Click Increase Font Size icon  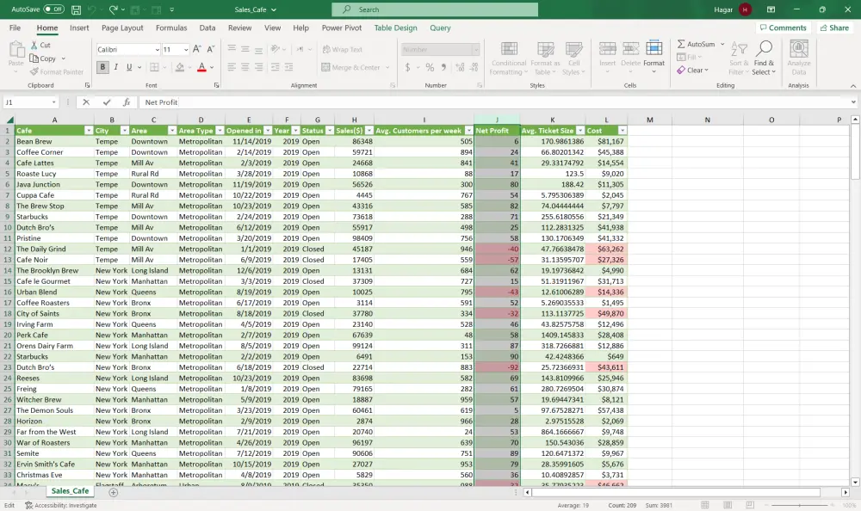196,49
